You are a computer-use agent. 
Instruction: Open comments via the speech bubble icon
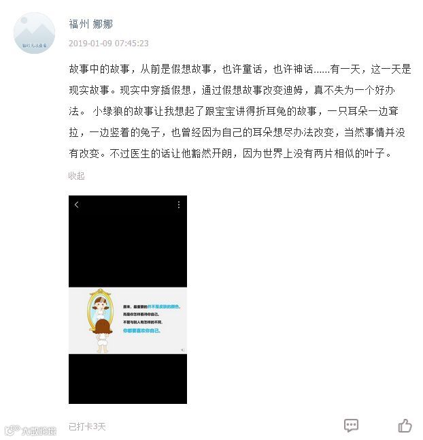tap(351, 426)
